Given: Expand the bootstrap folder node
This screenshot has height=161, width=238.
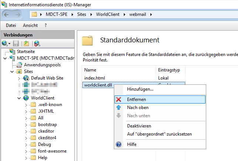Looking at the screenshot, I should tap(26, 125).
